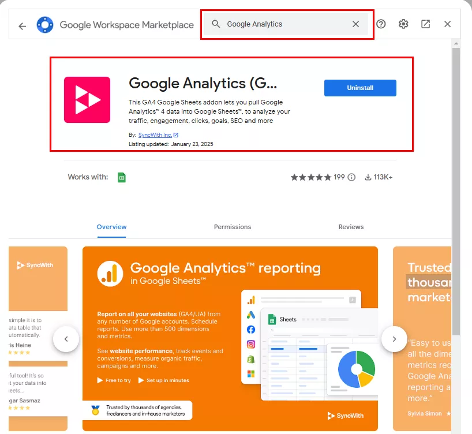The height and width of the screenshot is (434, 472).
Task: Open the Help question mark icon
Action: [x=381, y=24]
